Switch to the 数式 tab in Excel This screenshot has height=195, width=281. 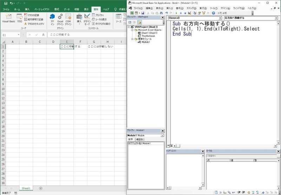tap(57, 9)
